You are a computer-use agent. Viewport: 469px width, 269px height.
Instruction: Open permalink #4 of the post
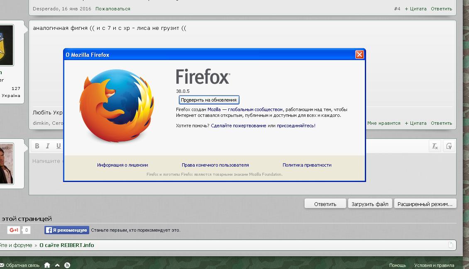point(397,9)
